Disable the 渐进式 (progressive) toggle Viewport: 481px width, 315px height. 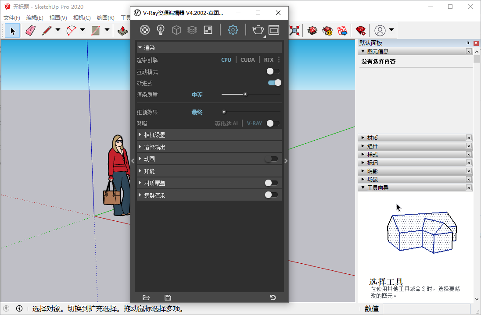(x=274, y=82)
